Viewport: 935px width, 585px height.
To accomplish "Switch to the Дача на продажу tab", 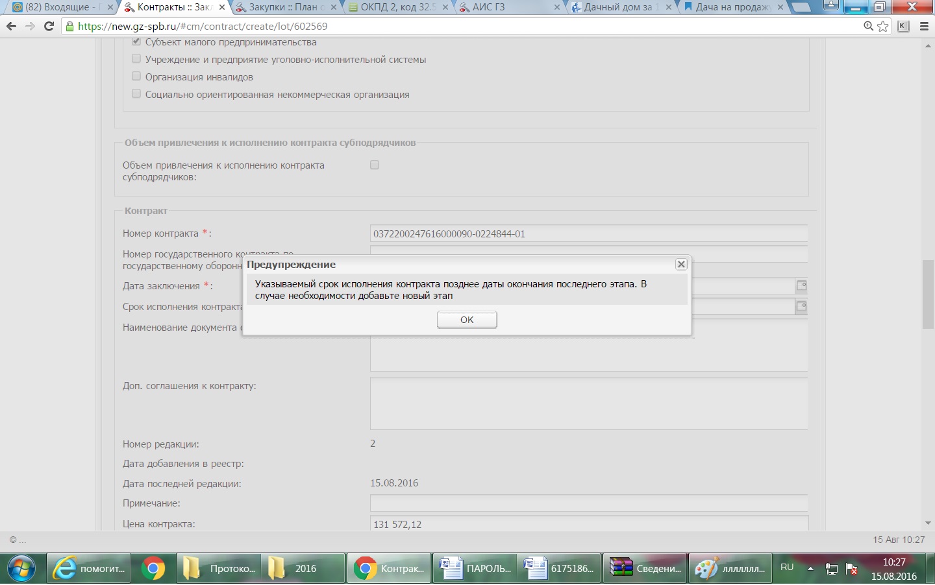I will 732,7.
